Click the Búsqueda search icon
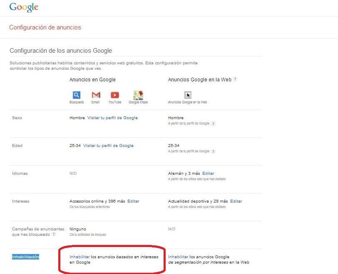The image size is (338, 274). click(x=77, y=95)
